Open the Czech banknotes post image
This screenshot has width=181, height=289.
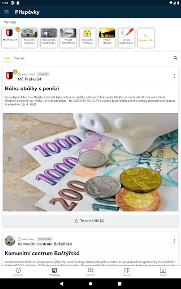(90, 162)
